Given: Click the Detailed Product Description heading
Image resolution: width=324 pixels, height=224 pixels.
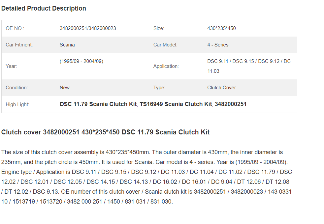Looking at the screenshot, I should [x=44, y=9].
